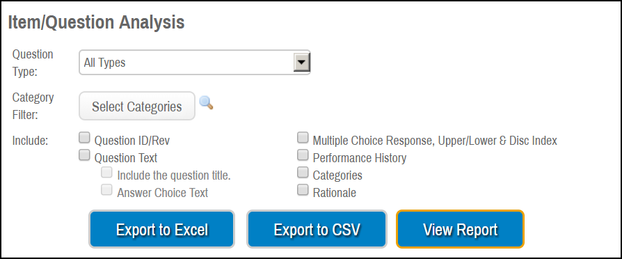Click the Export to Excel button
Viewport: 622px width, 259px height.
(162, 229)
